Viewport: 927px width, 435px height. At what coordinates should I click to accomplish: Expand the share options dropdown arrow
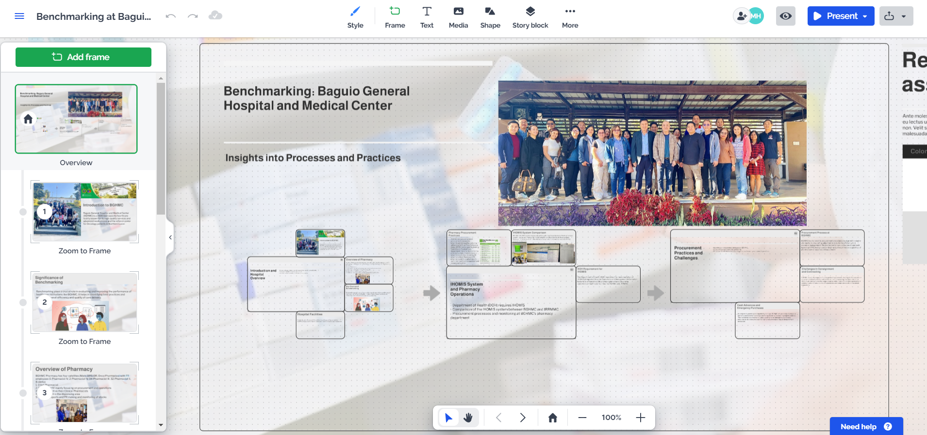(904, 16)
